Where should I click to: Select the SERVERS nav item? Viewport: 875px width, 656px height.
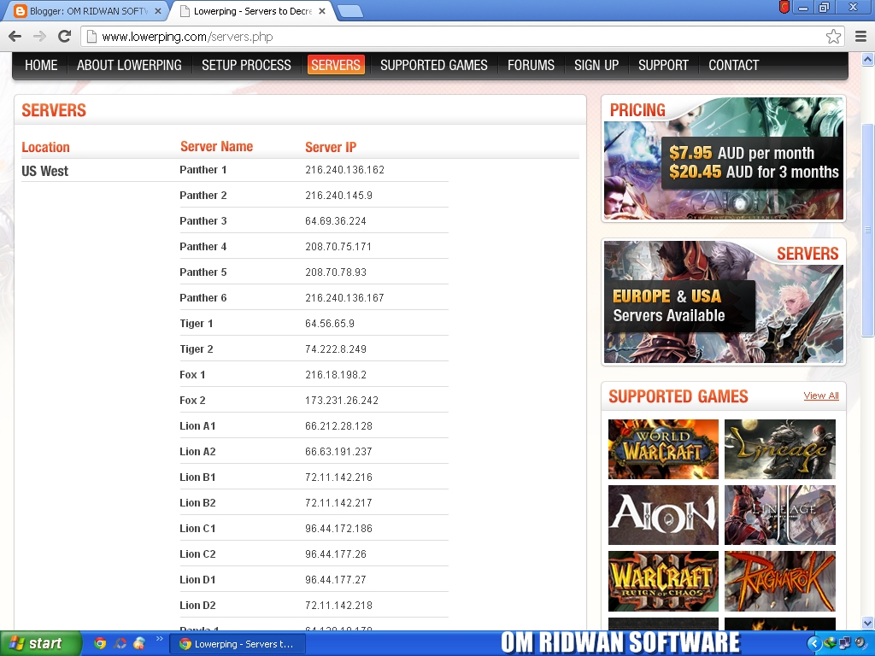click(x=336, y=65)
